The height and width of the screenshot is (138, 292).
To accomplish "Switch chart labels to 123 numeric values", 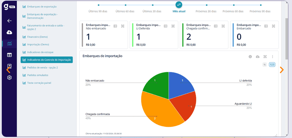I will pyautogui.click(x=272, y=65).
